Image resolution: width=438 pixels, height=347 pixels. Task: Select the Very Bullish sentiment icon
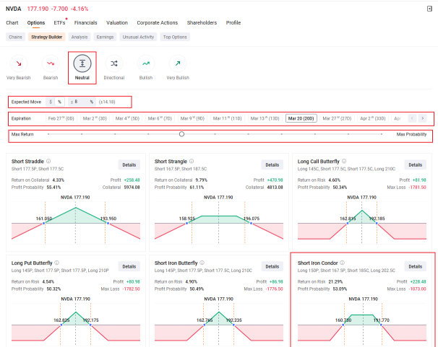tap(178, 63)
